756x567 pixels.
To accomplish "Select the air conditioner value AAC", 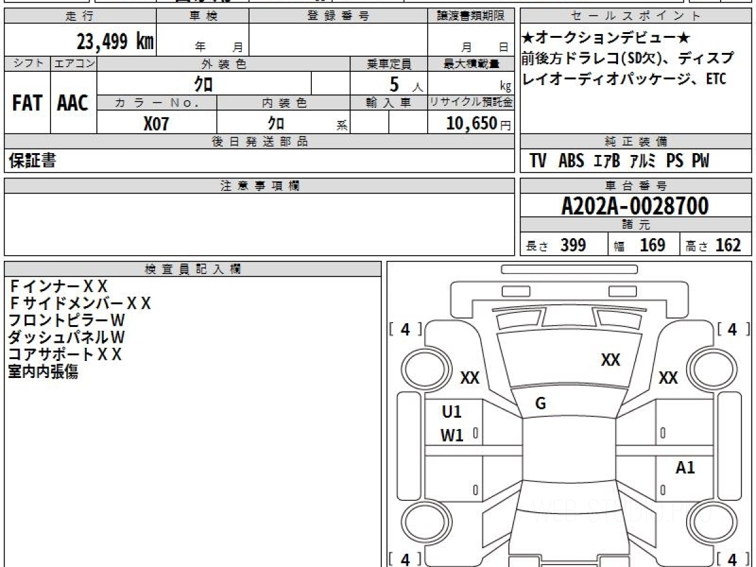I will point(73,103).
